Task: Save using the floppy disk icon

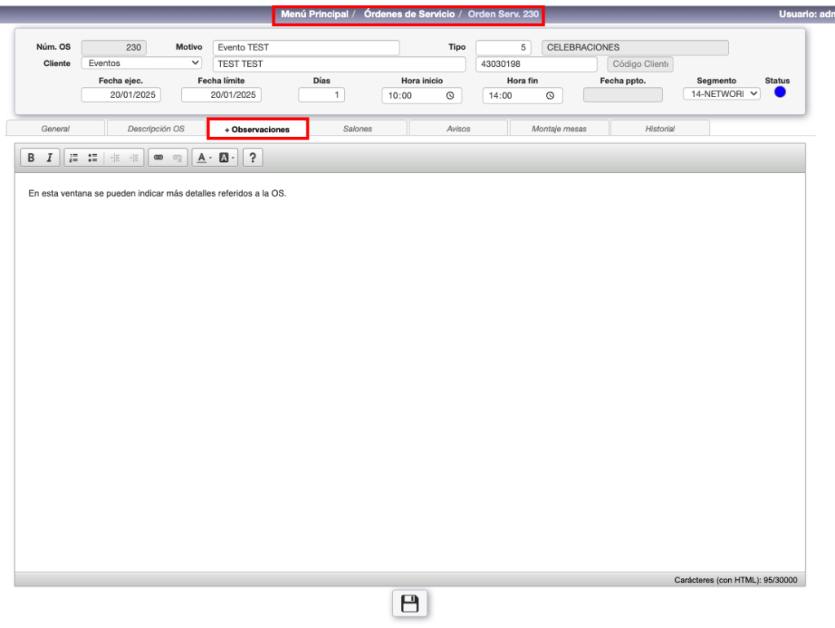Action: [409, 604]
